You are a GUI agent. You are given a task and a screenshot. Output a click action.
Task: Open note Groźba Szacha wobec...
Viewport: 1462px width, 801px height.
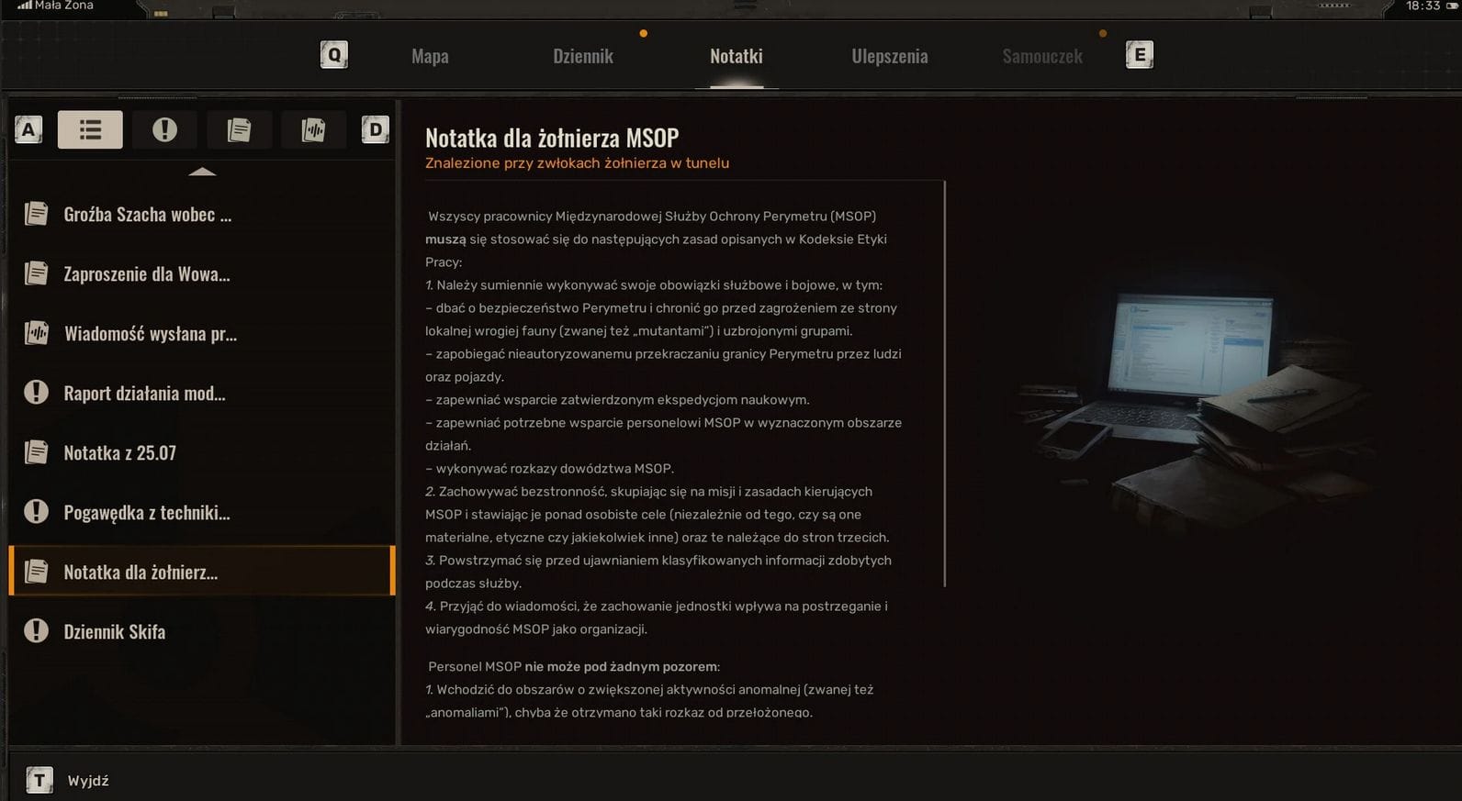click(202, 215)
